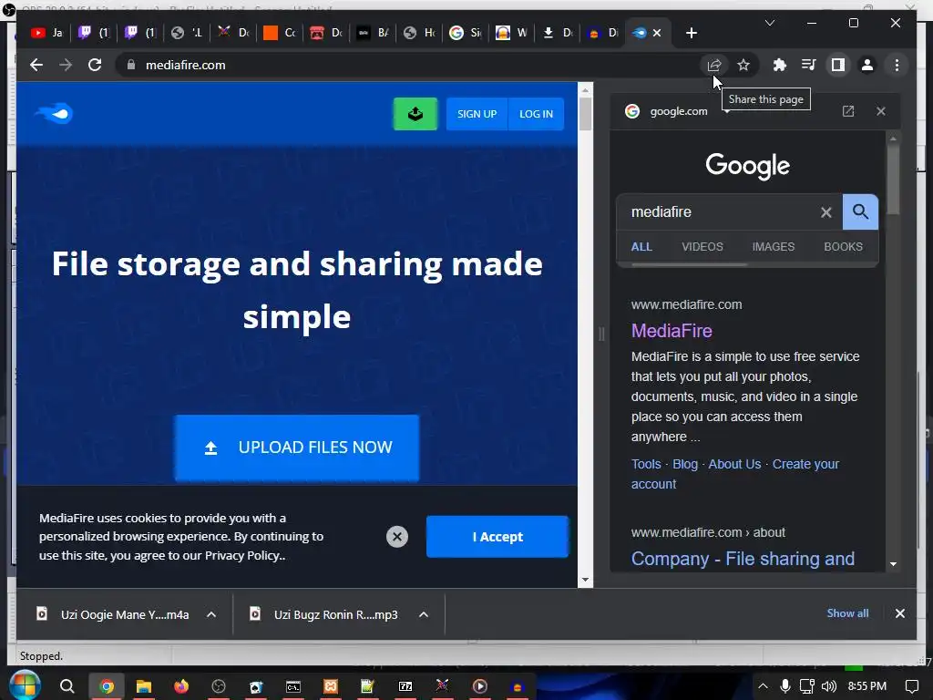Open the Blog sitelink

685,464
